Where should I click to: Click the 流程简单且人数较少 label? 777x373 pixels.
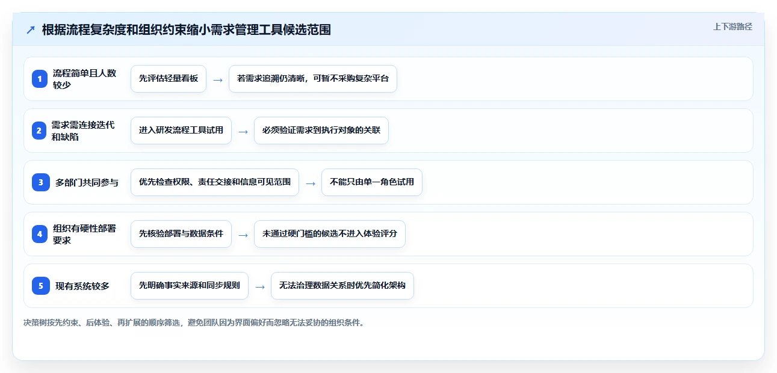coord(85,79)
